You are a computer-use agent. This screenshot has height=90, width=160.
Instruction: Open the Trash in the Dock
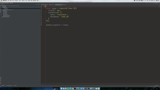(x=99, y=88)
